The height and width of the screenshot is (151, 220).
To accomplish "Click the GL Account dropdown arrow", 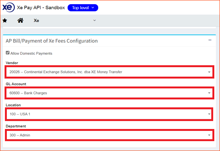I will click(209, 93).
